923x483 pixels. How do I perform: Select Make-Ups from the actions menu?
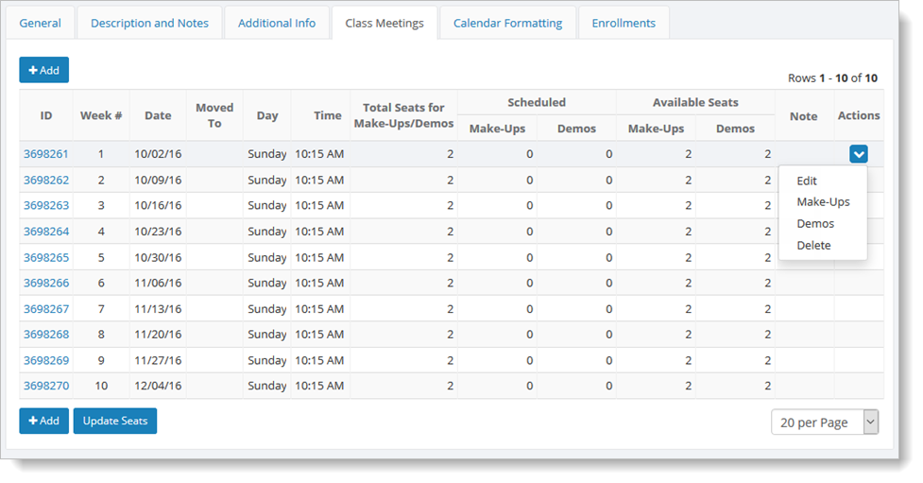(823, 202)
